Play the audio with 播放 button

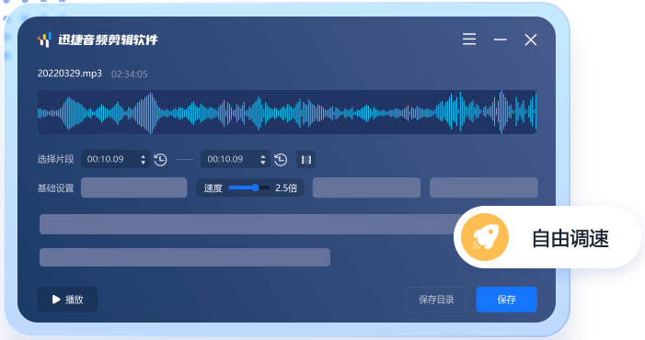point(67,300)
